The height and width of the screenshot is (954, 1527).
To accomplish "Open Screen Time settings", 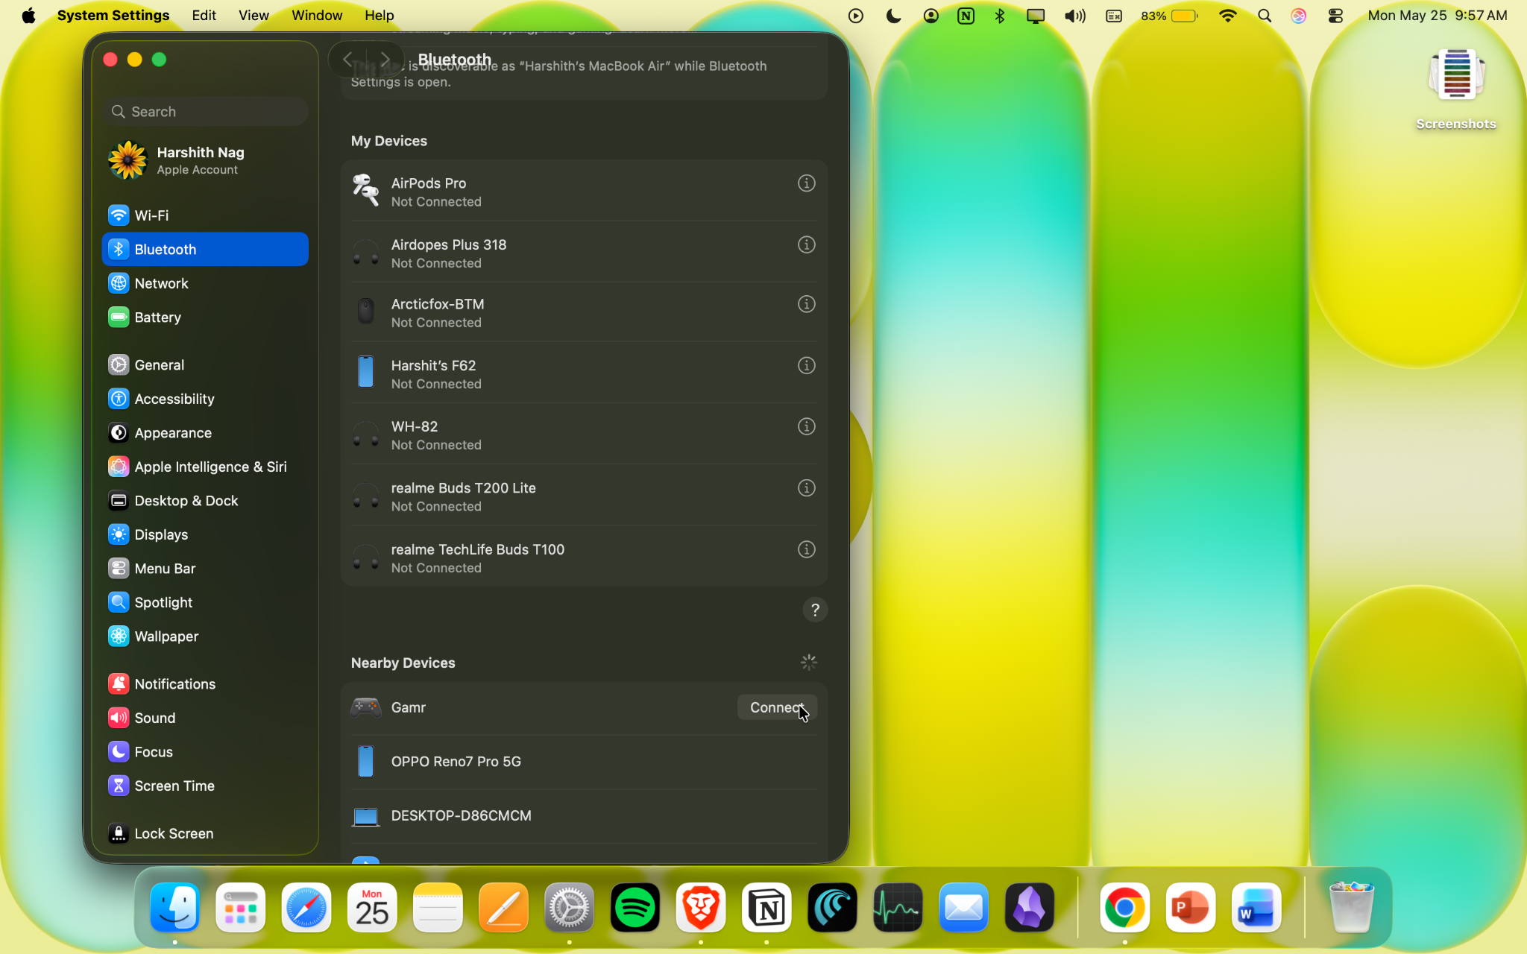I will [205, 786].
